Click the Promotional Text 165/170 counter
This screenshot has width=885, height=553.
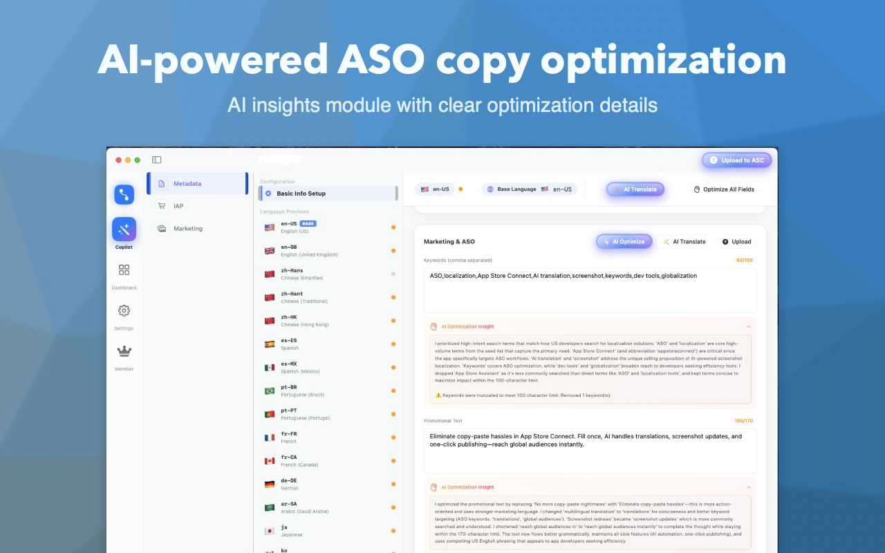click(743, 421)
